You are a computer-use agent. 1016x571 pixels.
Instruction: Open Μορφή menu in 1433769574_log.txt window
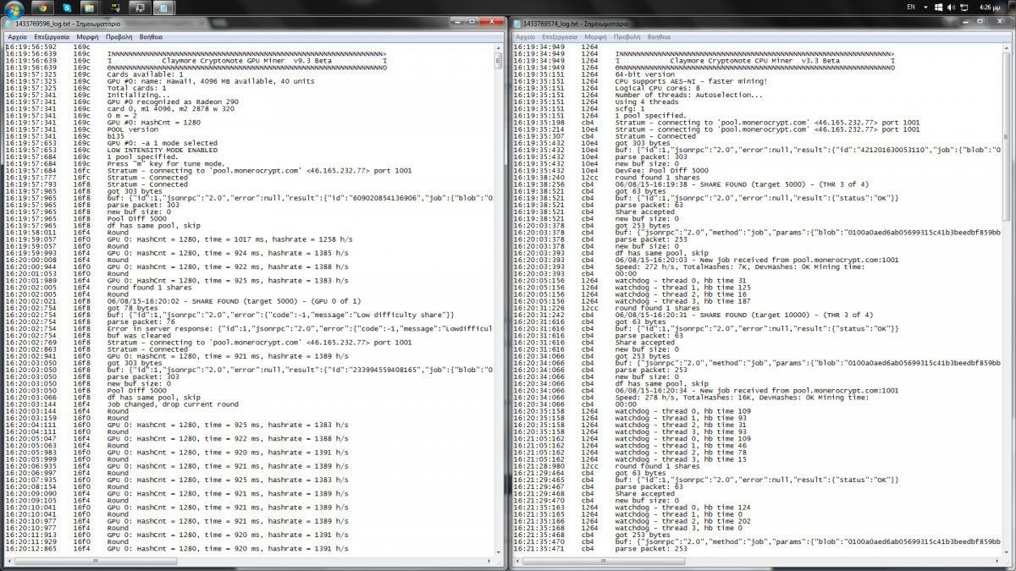(595, 37)
